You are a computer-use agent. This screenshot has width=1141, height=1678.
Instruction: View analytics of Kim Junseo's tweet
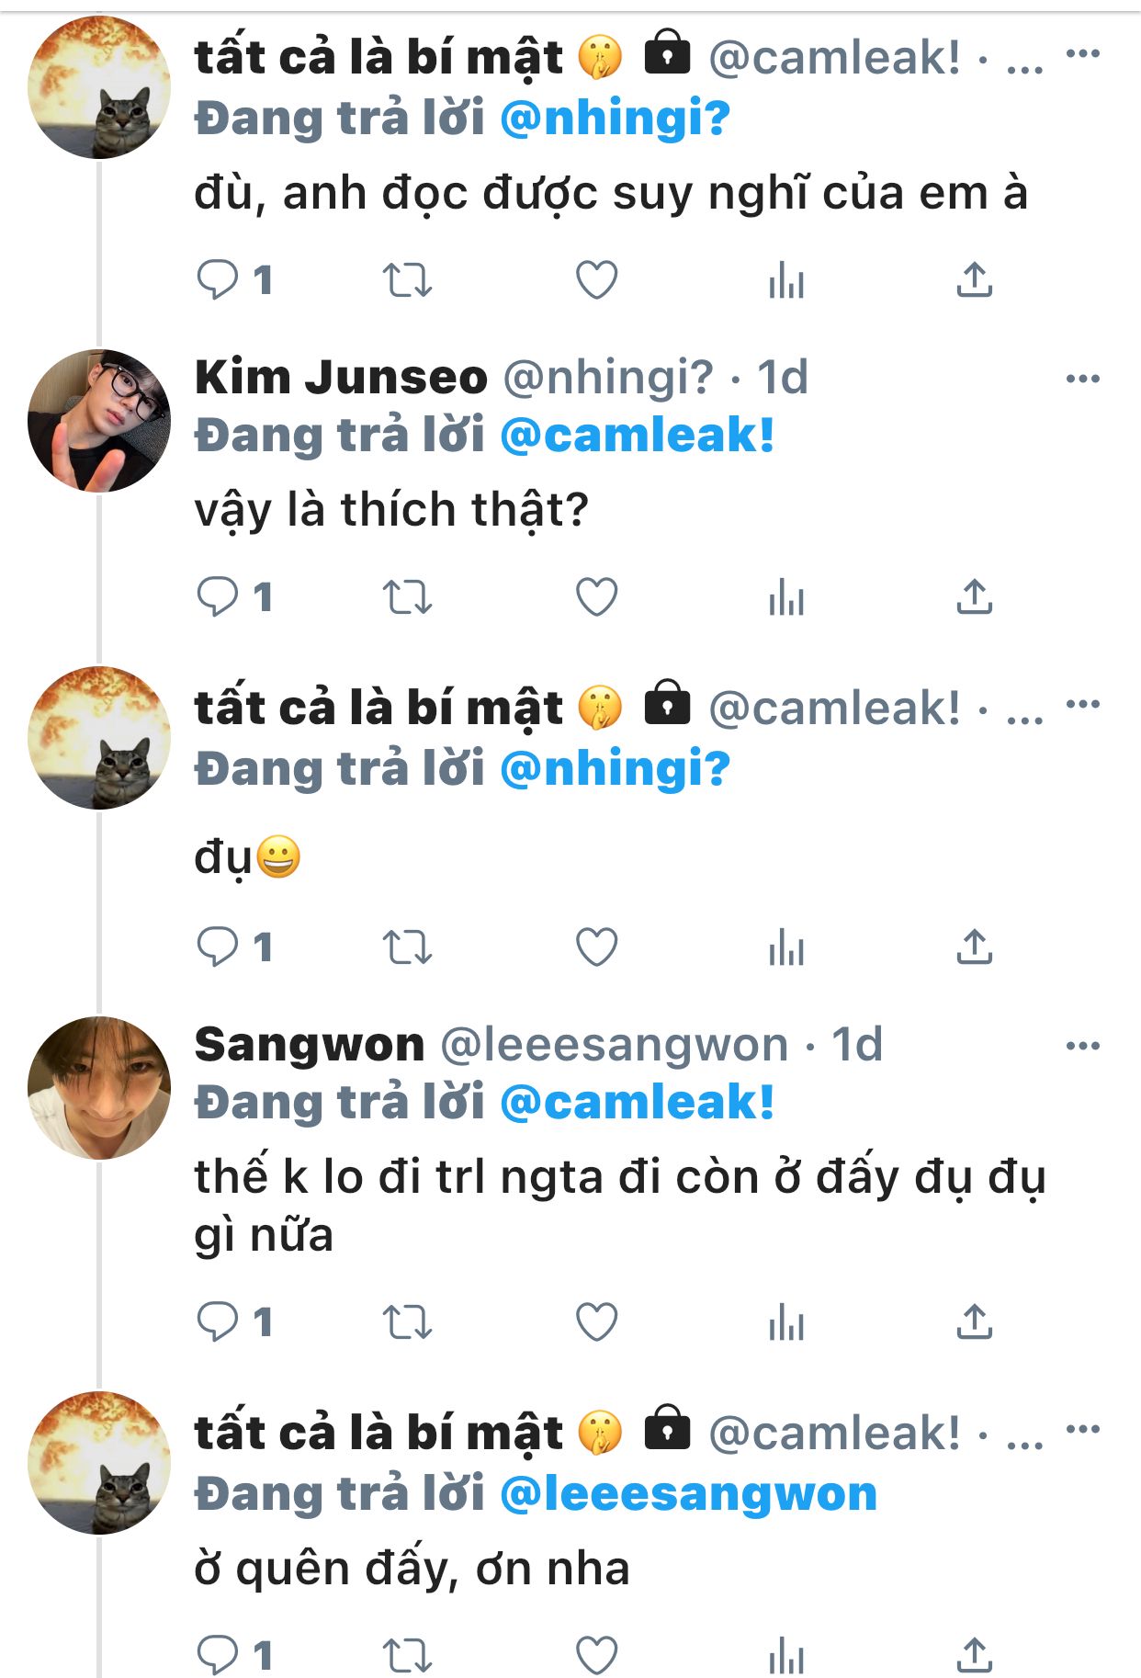(x=786, y=599)
